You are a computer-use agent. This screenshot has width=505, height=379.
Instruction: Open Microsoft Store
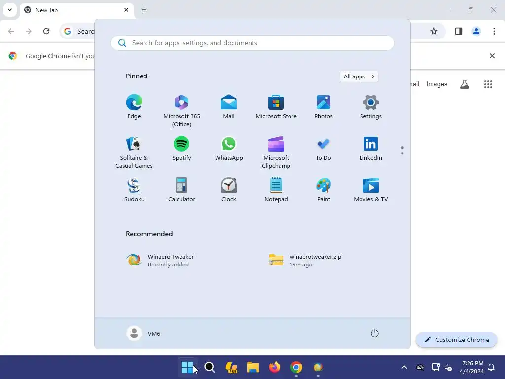coord(276,107)
